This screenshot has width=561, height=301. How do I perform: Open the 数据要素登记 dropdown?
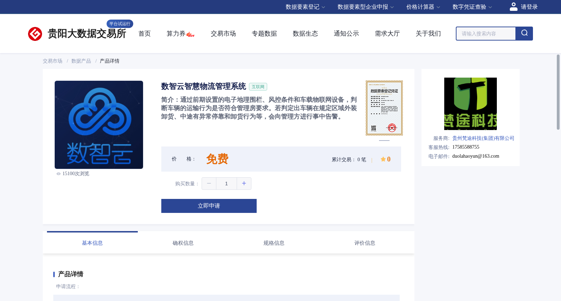(x=305, y=7)
